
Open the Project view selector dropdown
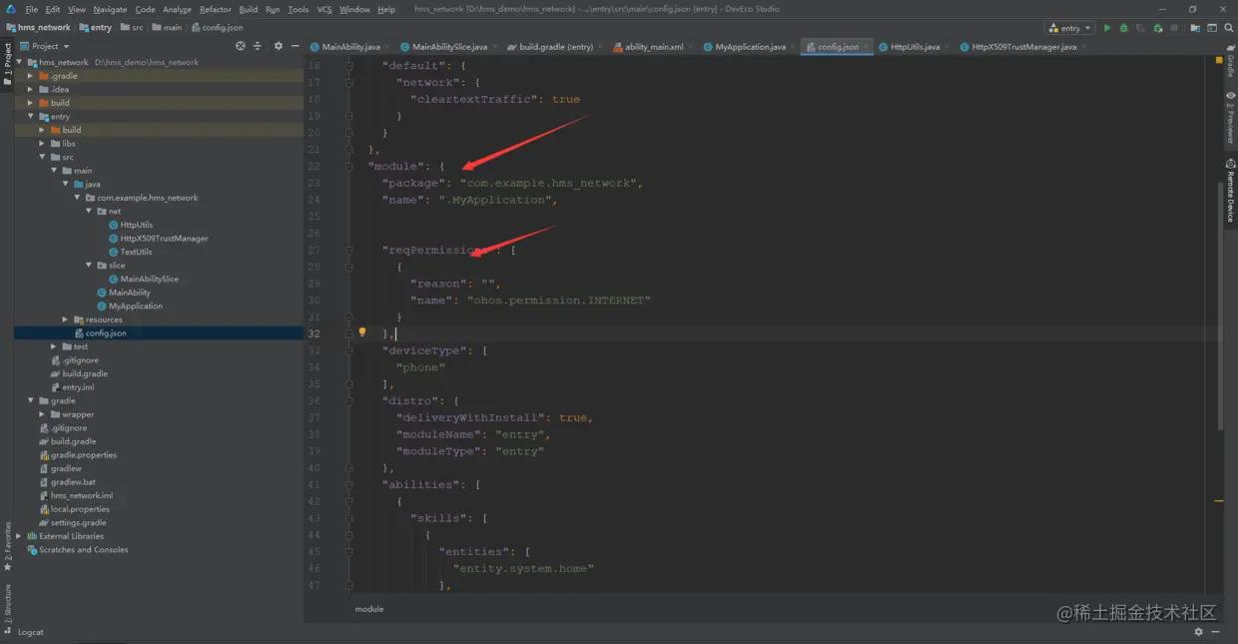pyautogui.click(x=45, y=46)
